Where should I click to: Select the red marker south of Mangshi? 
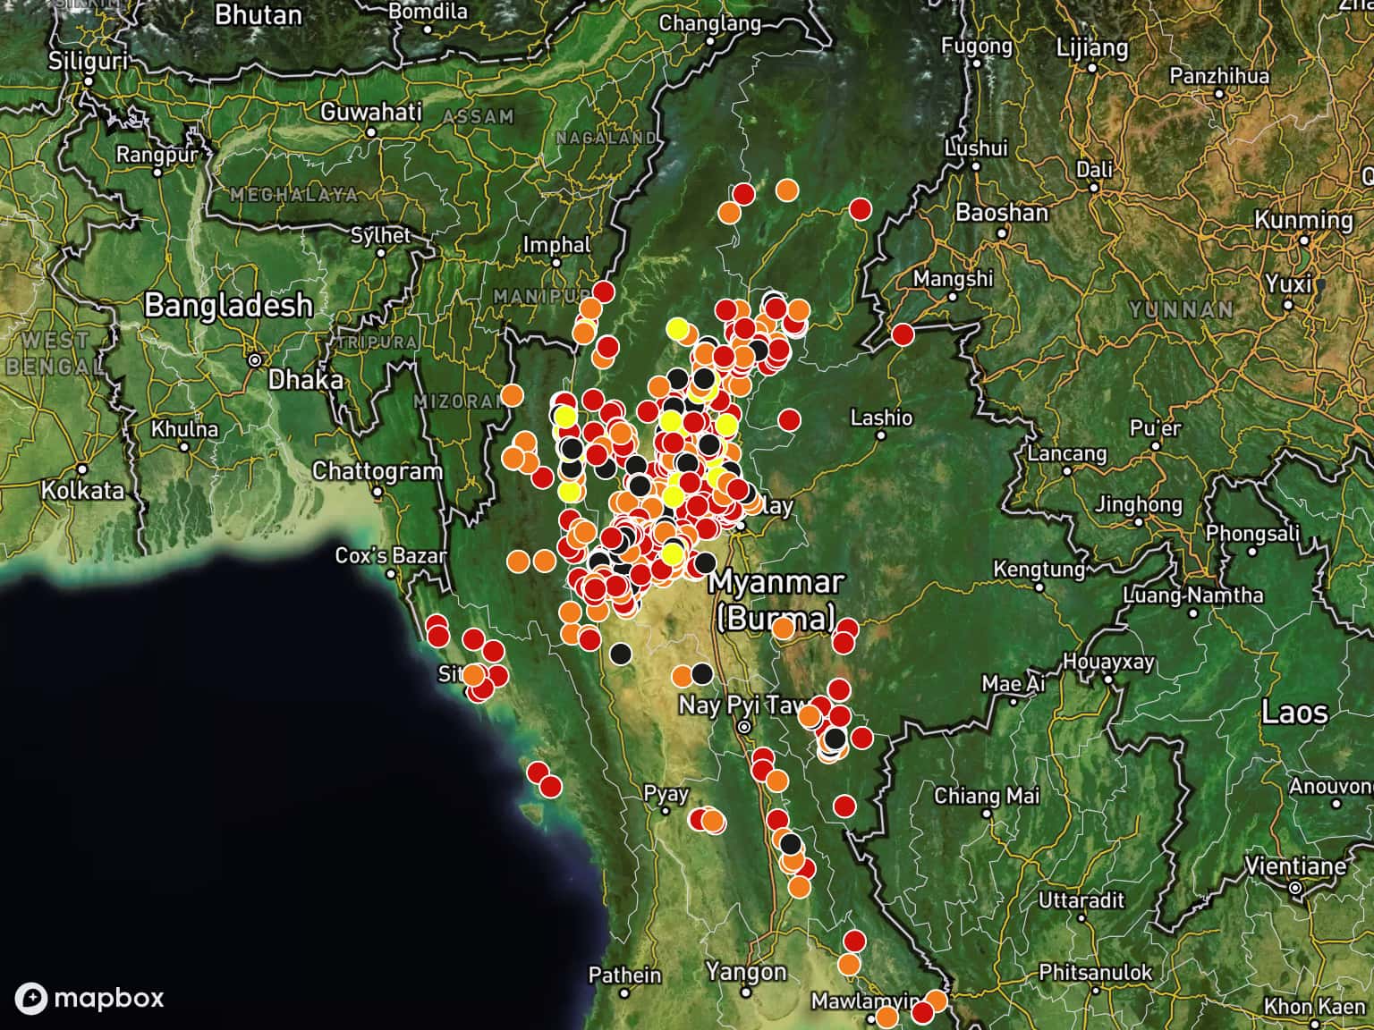903,334
